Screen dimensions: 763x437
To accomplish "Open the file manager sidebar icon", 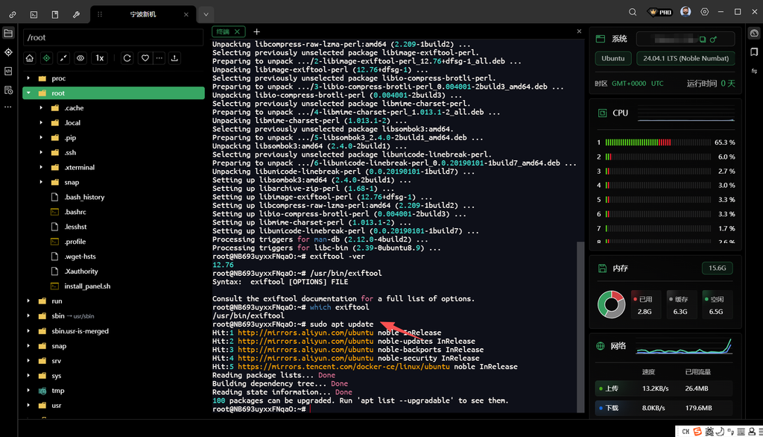I will pyautogui.click(x=8, y=33).
